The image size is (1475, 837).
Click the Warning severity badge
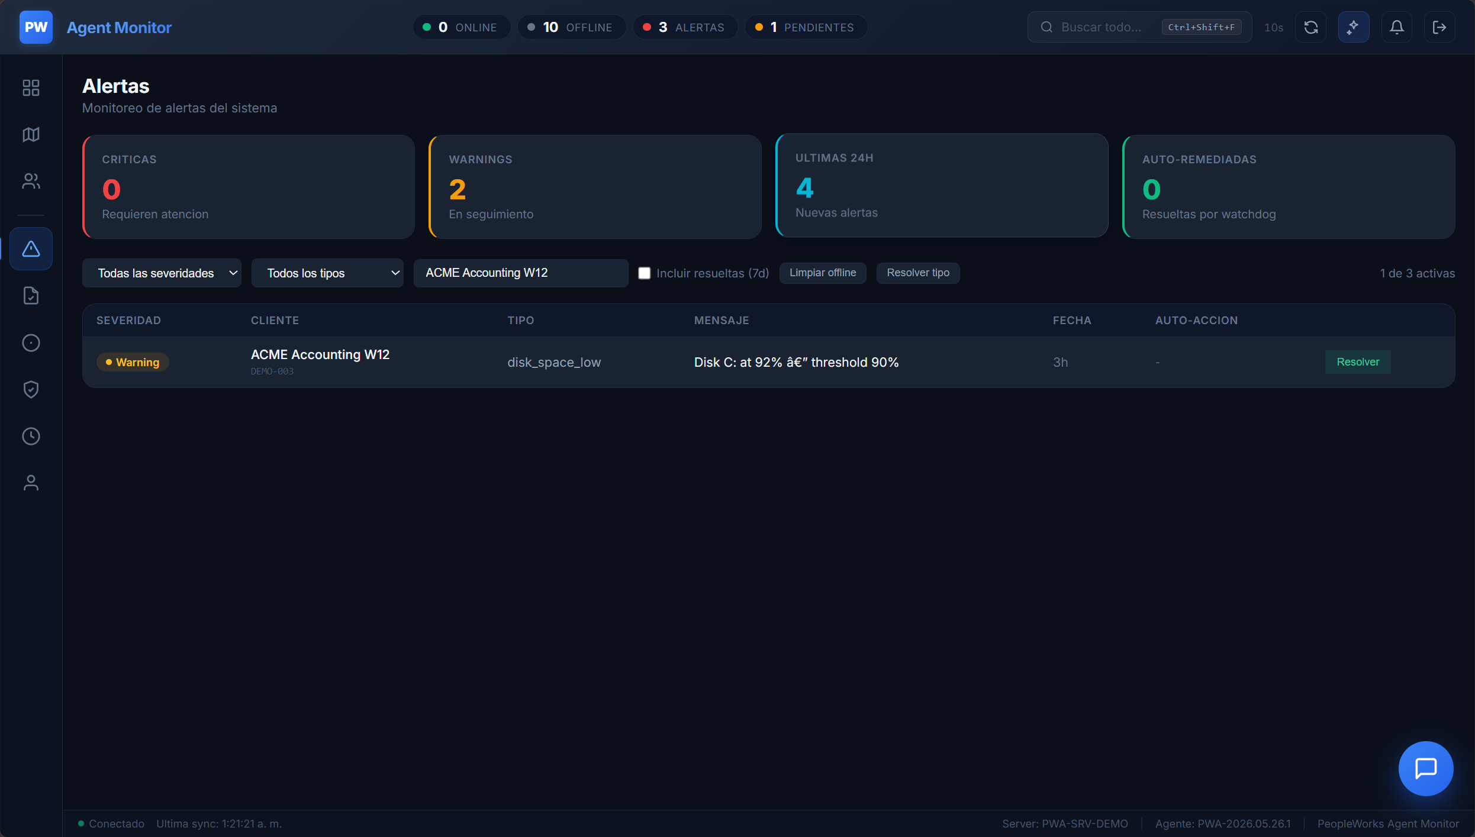coord(133,362)
